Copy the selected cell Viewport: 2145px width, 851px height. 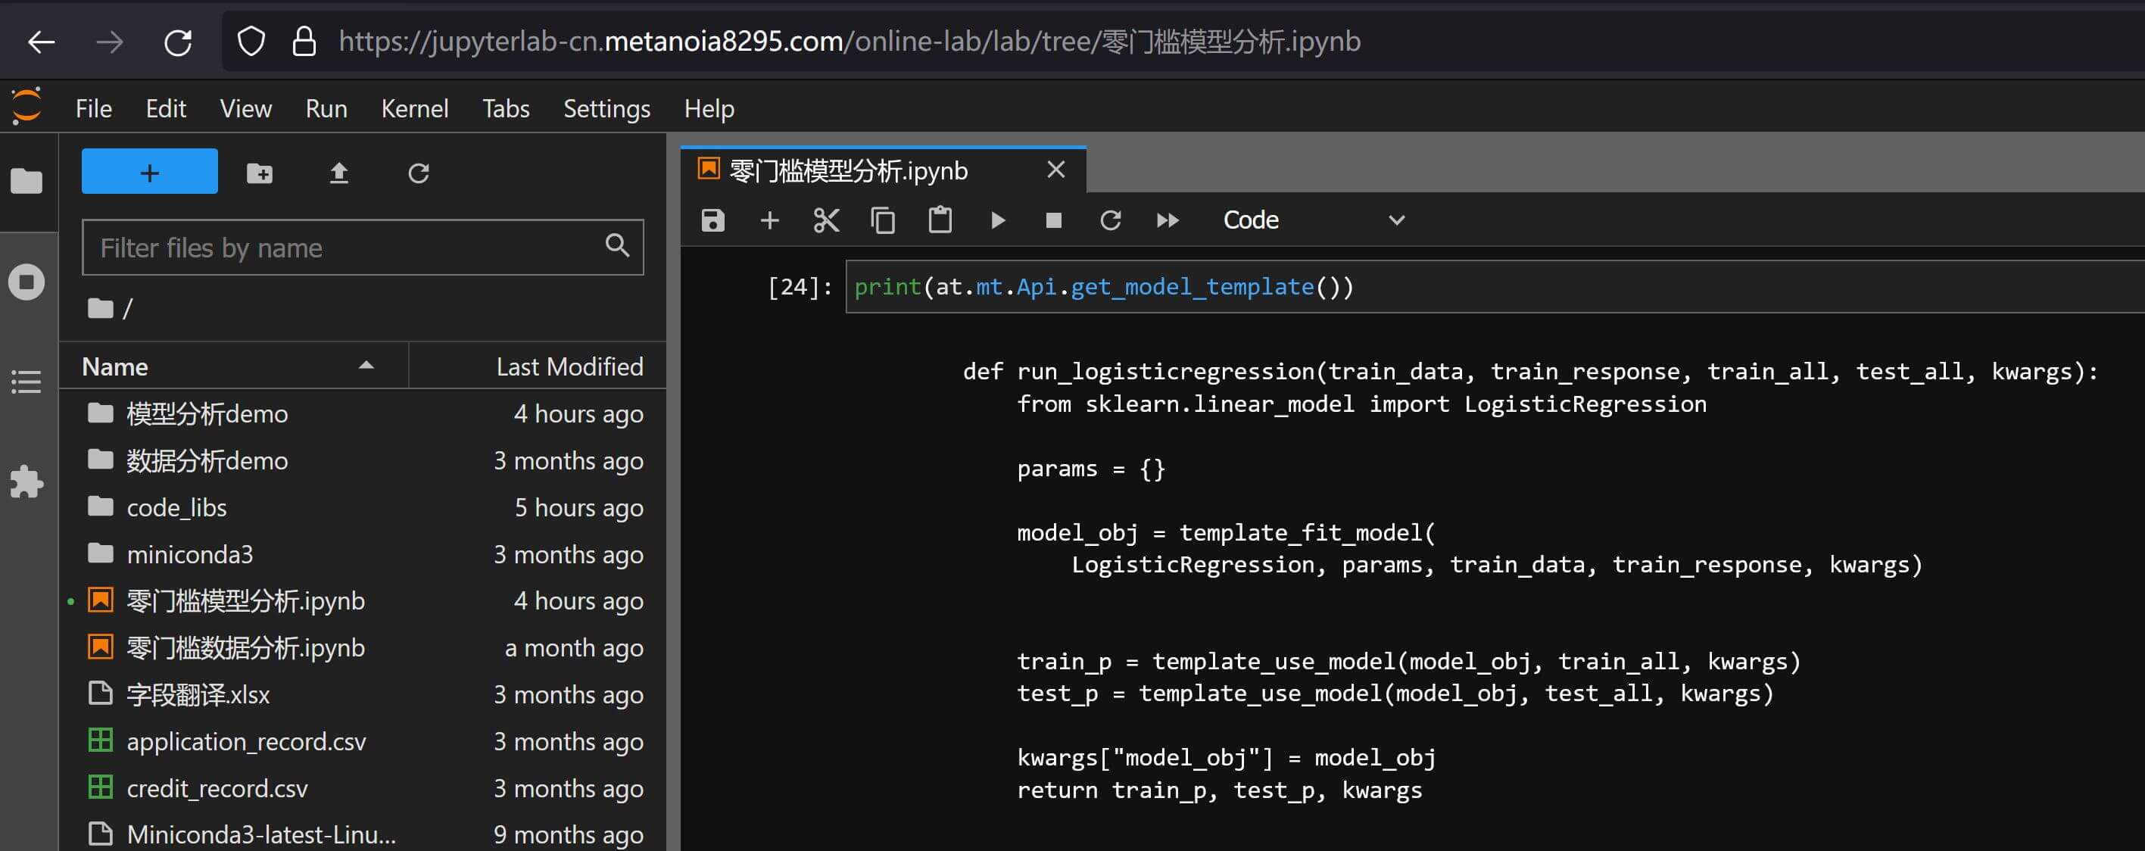point(883,220)
